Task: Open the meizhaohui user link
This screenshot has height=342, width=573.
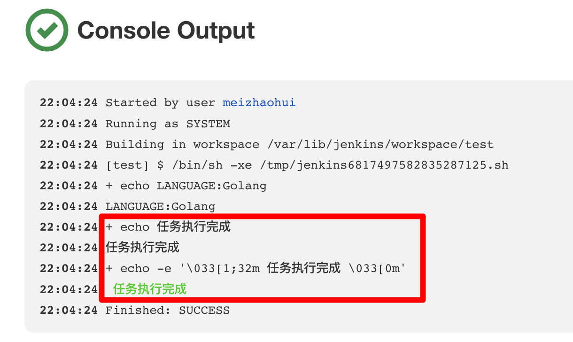Action: point(259,103)
